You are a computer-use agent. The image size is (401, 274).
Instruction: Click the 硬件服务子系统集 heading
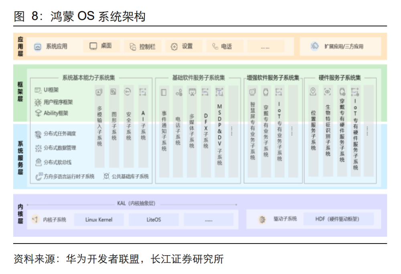(340, 78)
